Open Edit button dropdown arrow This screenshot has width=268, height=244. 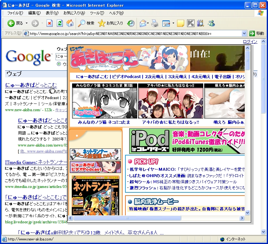[x=173, y=23]
